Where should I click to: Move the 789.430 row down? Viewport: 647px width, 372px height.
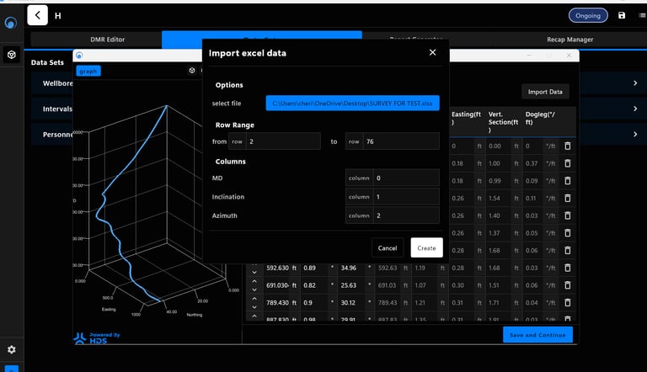[x=254, y=307]
